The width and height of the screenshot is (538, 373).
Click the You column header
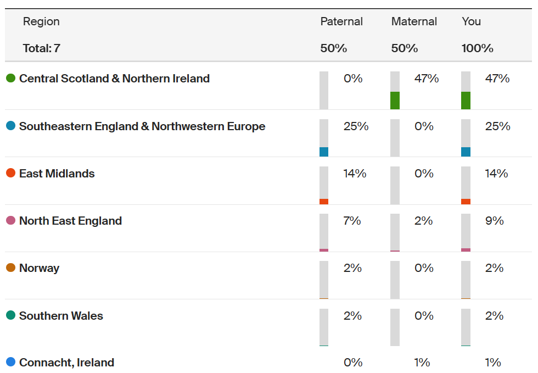pos(471,21)
